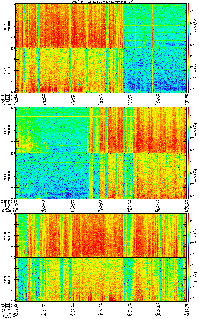Image resolution: width=199 pixels, height=319 pixels.
Task: Click the THD B-parallel spectrogram panel
Action: tap(101, 176)
